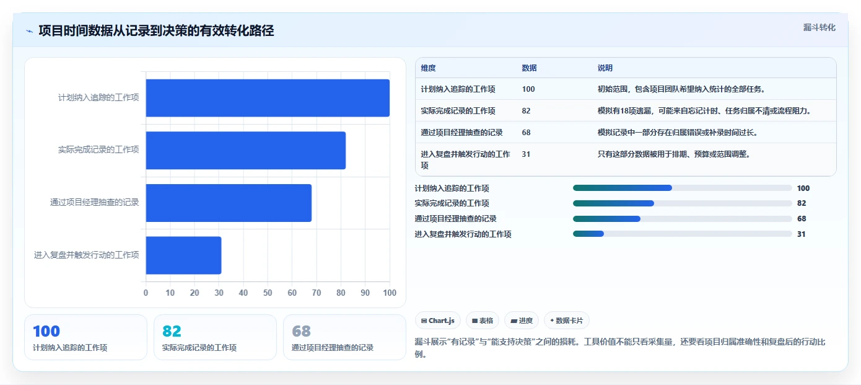Click the value 82 in the table
Image resolution: width=861 pixels, height=385 pixels.
click(x=526, y=111)
